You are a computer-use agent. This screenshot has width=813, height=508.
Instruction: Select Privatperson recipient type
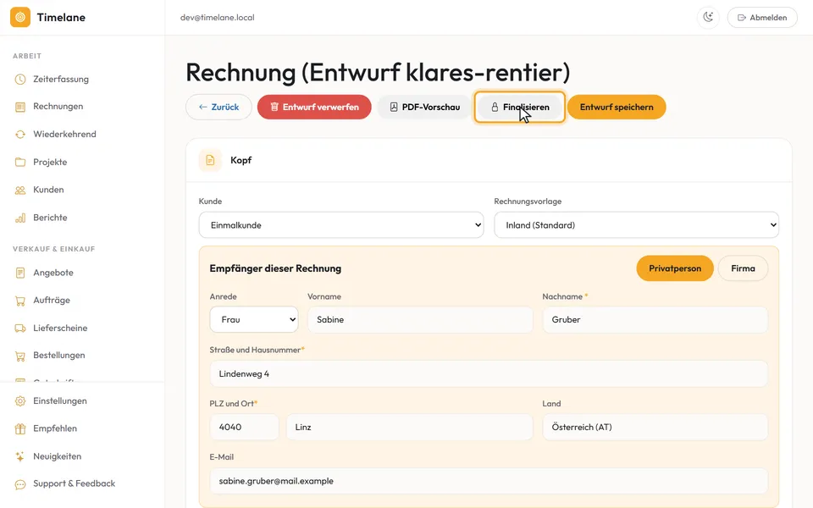point(675,268)
